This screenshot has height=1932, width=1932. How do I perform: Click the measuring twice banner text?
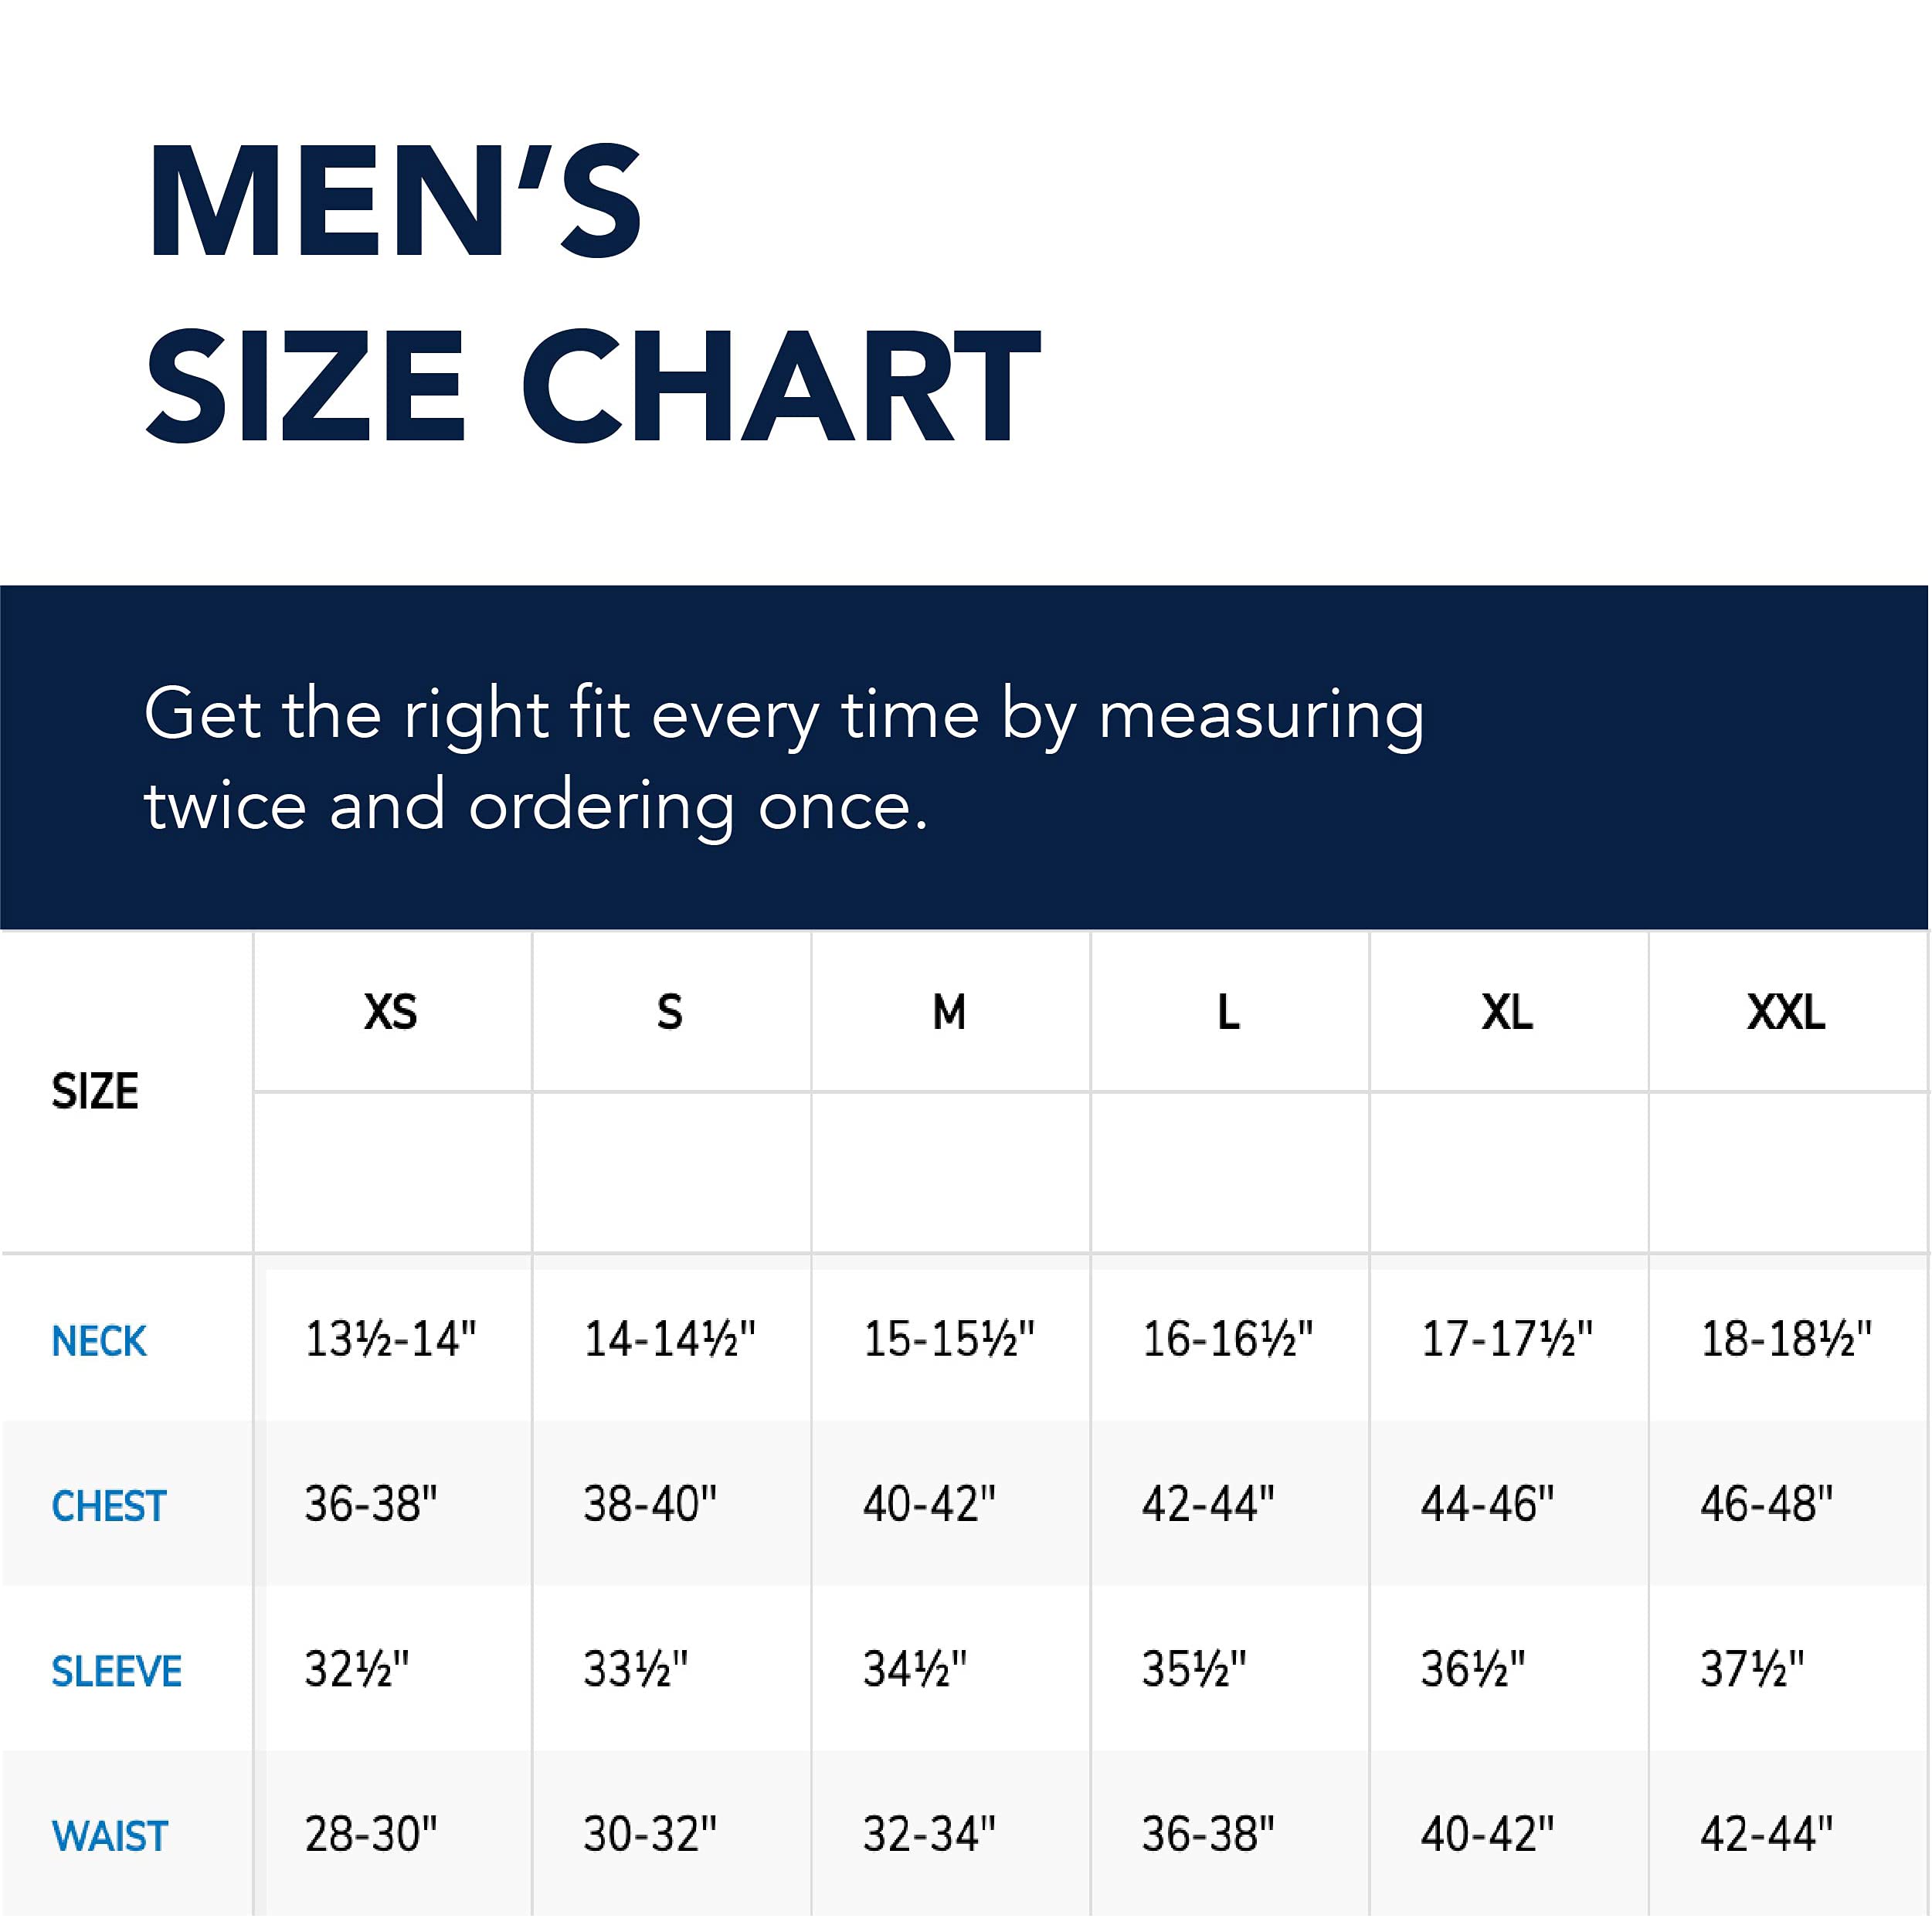[783, 759]
